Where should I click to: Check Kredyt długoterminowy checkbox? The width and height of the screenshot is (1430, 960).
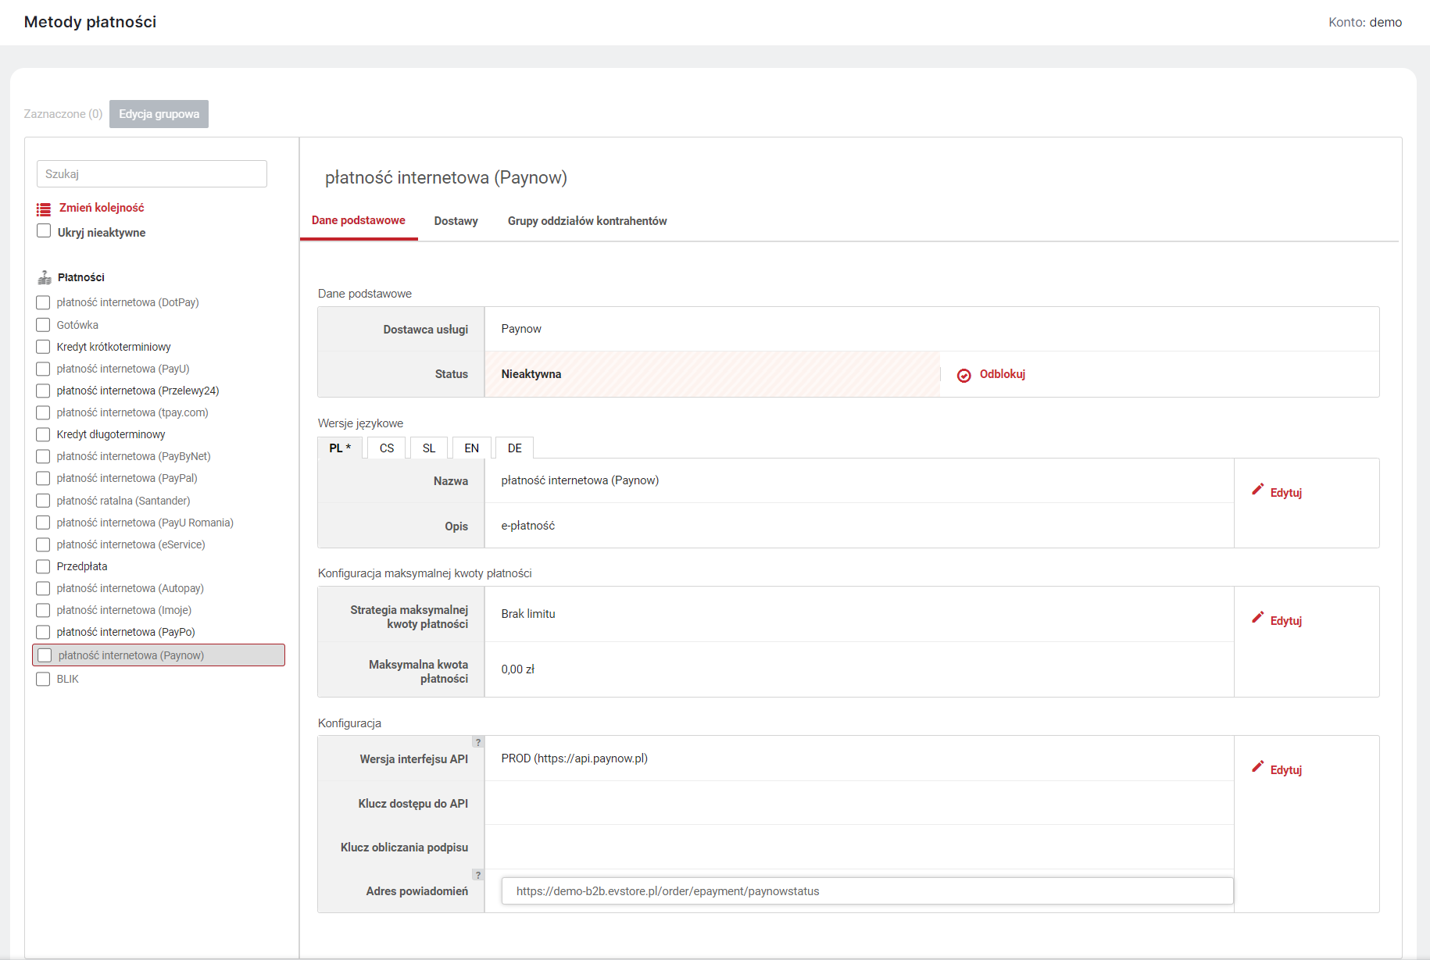point(43,434)
